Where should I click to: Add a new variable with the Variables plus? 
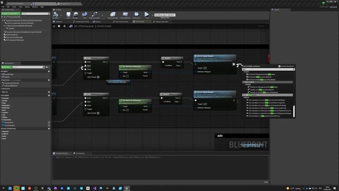pos(49,95)
